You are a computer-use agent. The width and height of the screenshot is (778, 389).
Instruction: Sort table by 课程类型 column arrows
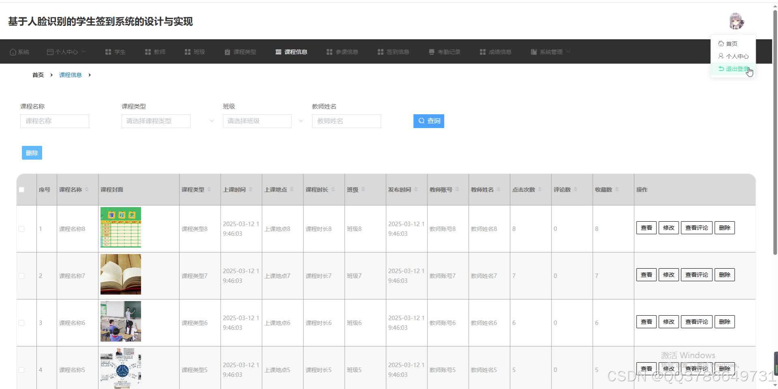[x=209, y=189]
